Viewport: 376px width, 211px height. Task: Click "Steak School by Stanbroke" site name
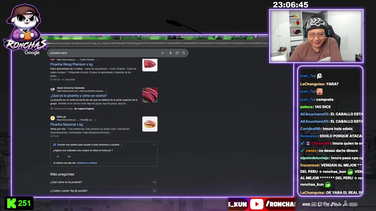tap(70, 88)
